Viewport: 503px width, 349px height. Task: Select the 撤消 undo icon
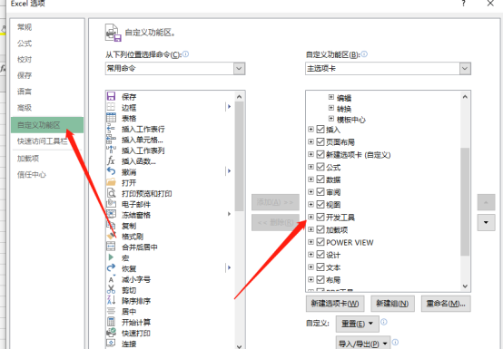coord(111,171)
